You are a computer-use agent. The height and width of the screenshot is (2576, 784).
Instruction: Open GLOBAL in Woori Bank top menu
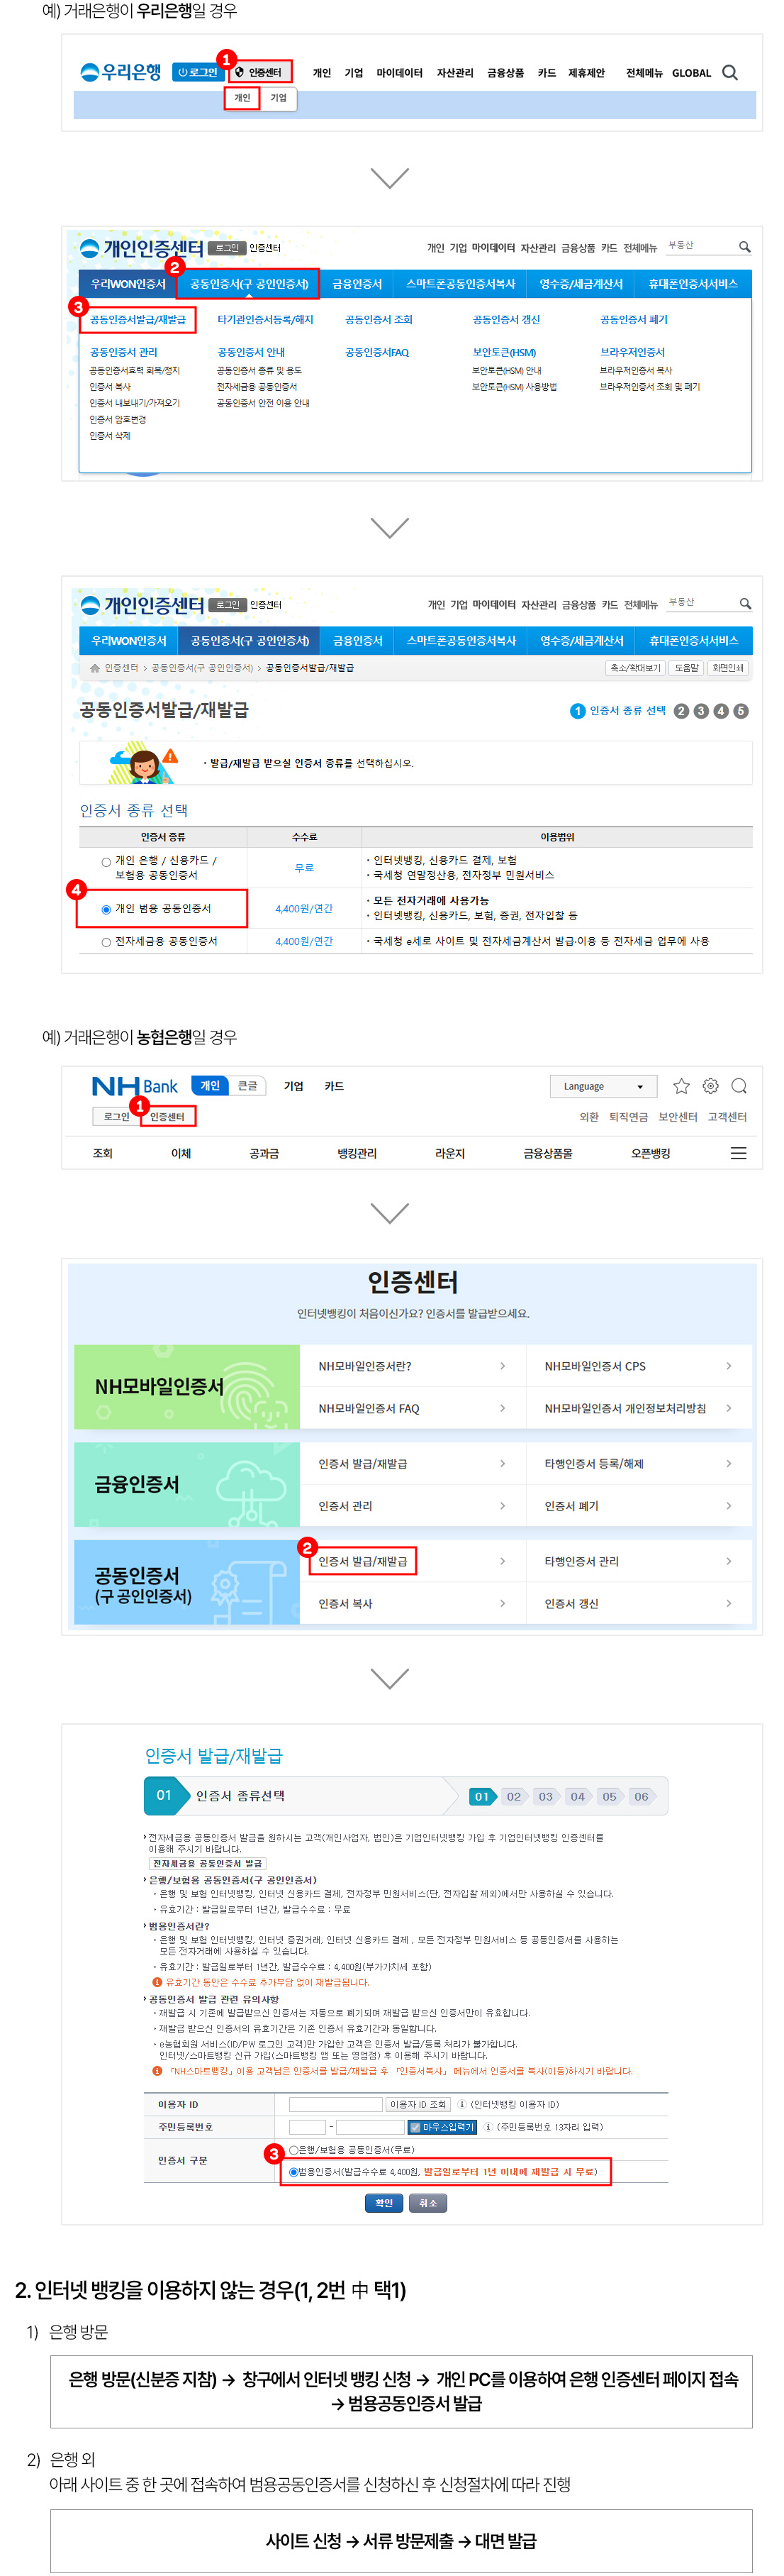pos(691,73)
